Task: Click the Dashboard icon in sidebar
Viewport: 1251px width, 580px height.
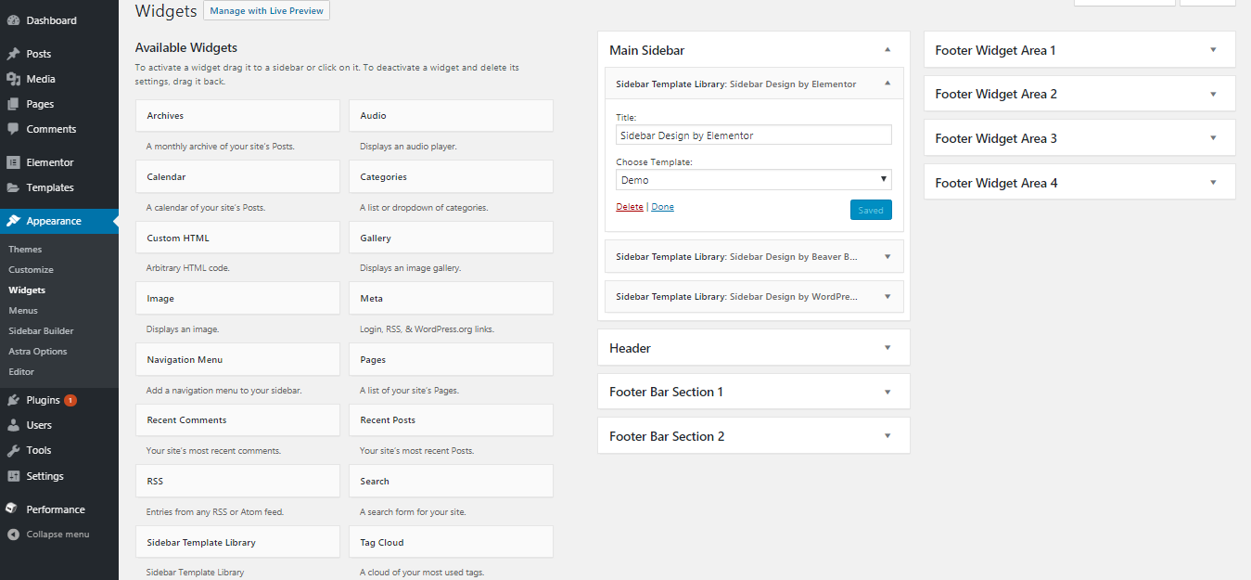Action: pos(13,20)
